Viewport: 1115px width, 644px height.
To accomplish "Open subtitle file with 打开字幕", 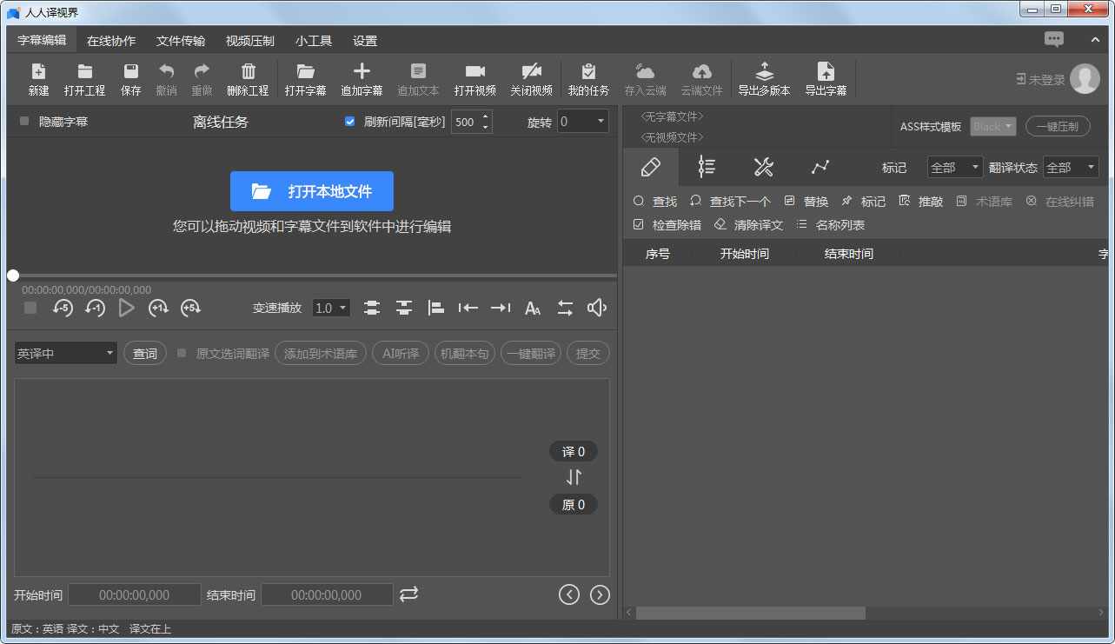I will click(305, 79).
